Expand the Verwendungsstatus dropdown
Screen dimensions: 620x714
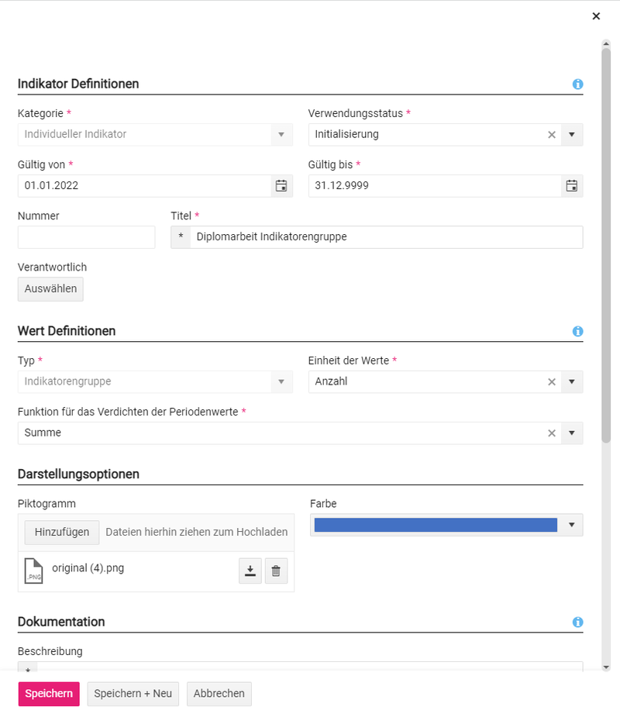point(571,135)
